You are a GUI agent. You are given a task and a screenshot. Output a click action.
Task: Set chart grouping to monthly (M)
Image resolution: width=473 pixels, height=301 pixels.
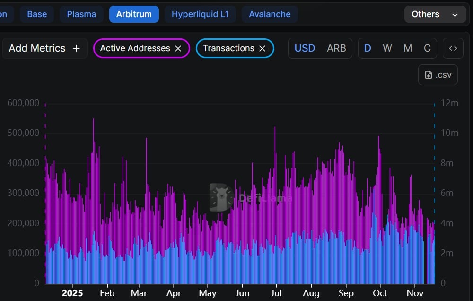408,48
